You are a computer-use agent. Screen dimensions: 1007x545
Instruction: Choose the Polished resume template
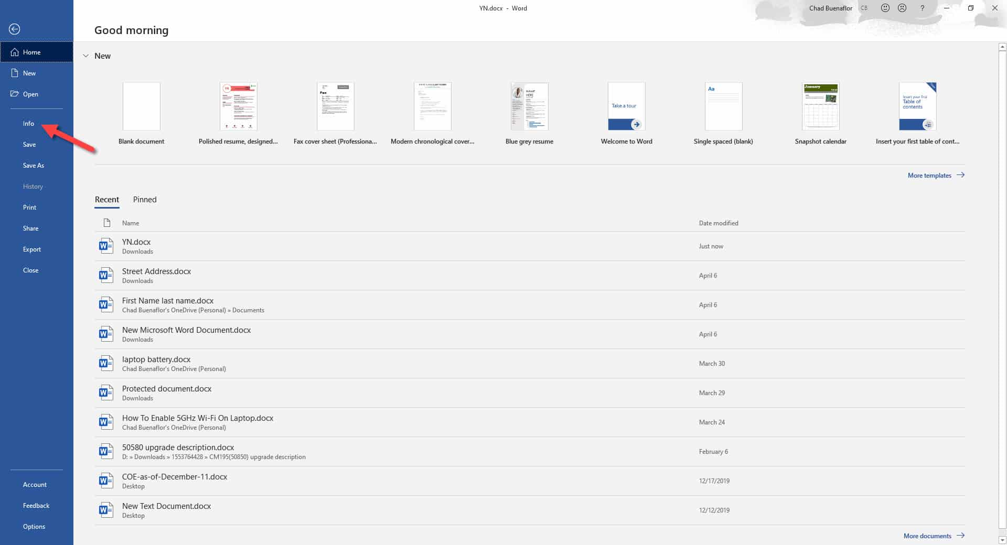(x=238, y=114)
